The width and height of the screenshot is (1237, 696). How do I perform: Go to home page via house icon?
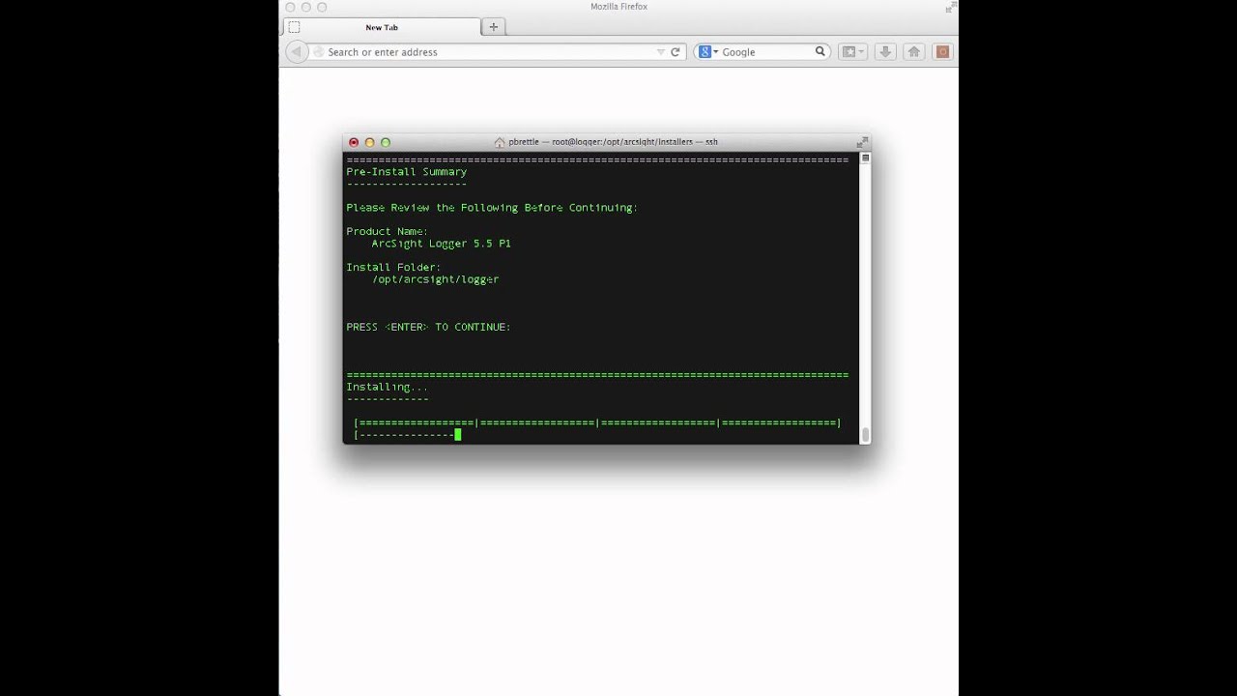point(913,52)
